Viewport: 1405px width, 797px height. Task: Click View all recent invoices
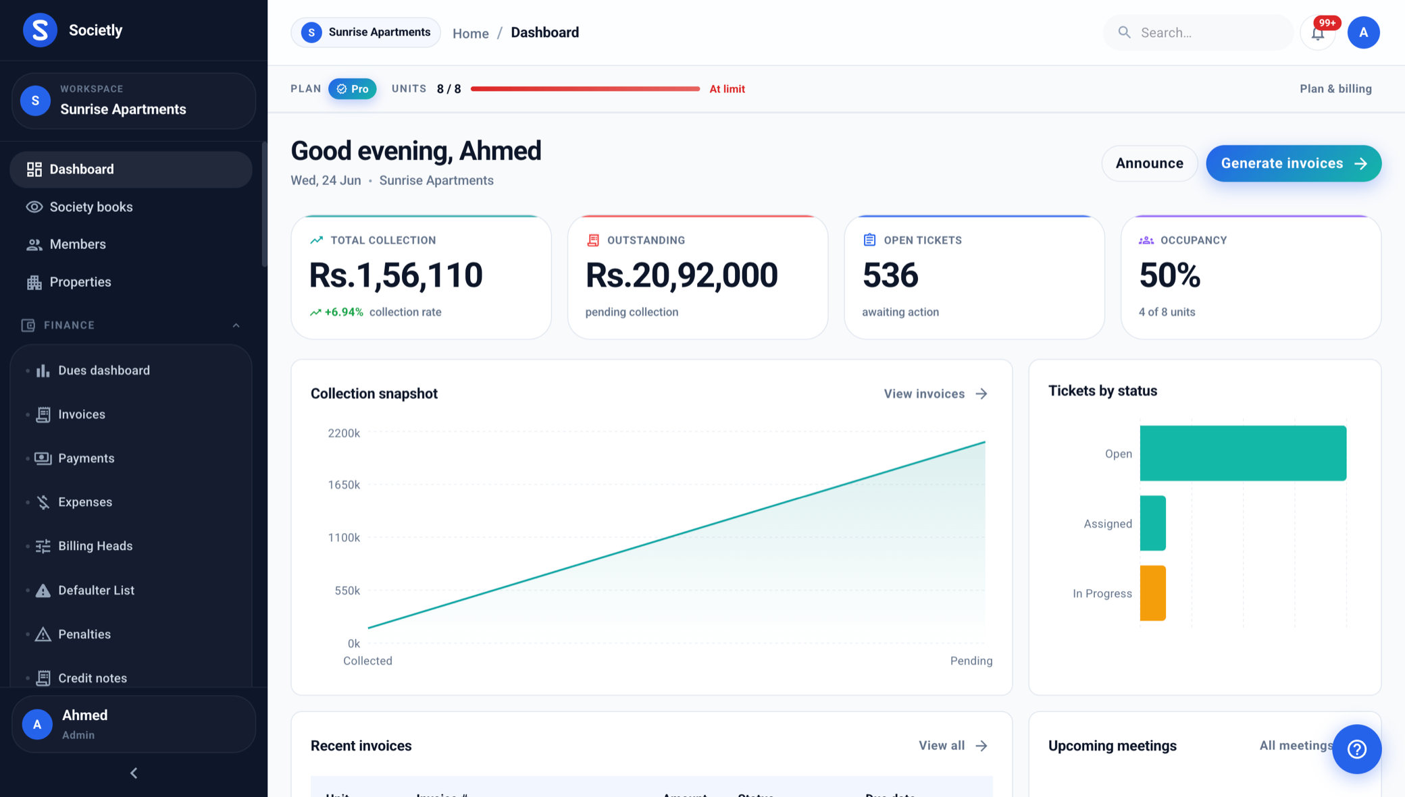pos(953,746)
